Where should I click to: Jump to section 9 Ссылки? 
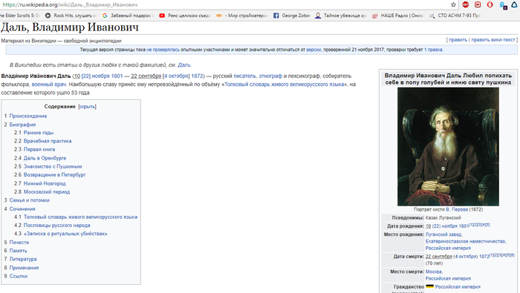pos(19,276)
